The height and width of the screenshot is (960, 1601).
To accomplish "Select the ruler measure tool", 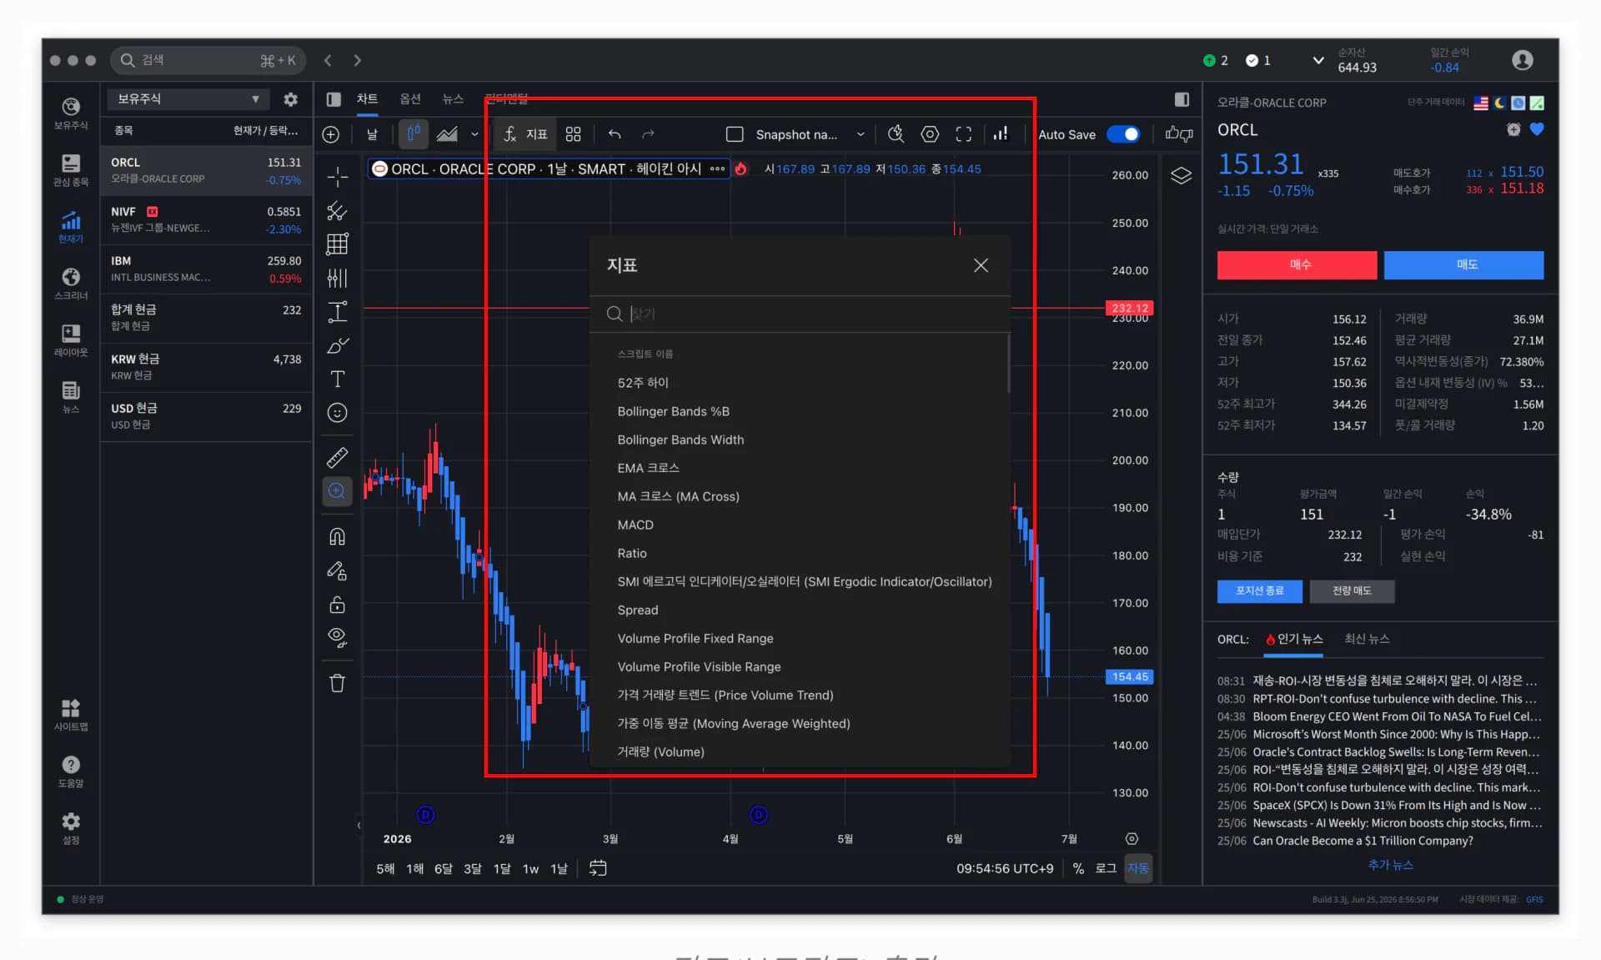I will pos(337,458).
